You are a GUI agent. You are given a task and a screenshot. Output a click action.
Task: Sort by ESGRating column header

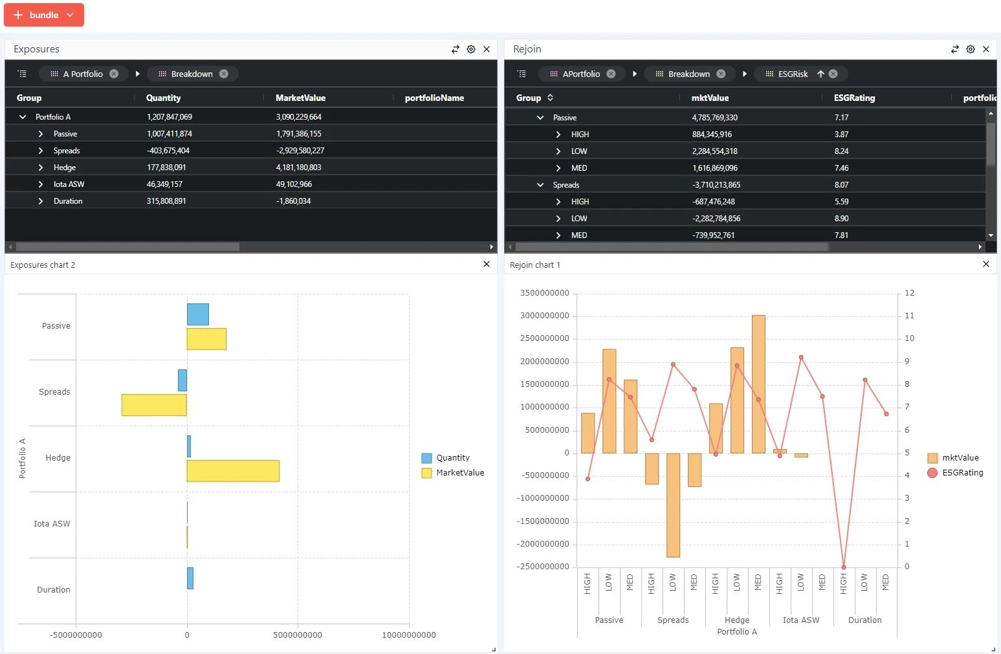click(854, 98)
